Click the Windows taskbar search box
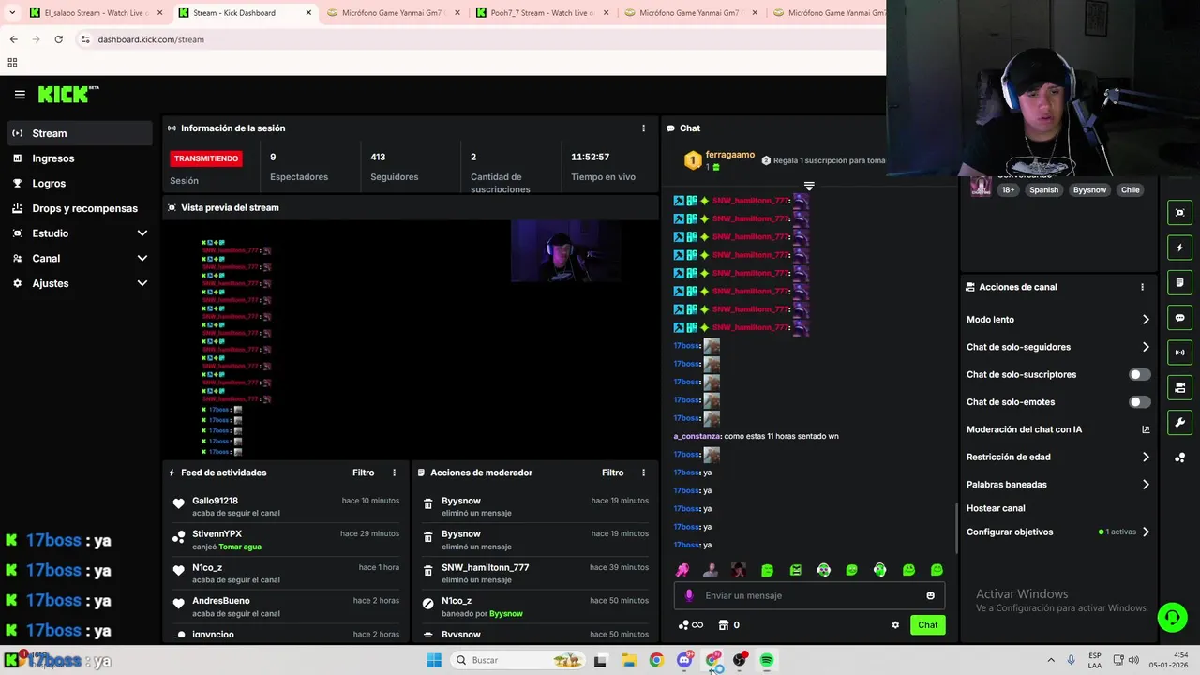This screenshot has width=1200, height=675. coord(516,660)
